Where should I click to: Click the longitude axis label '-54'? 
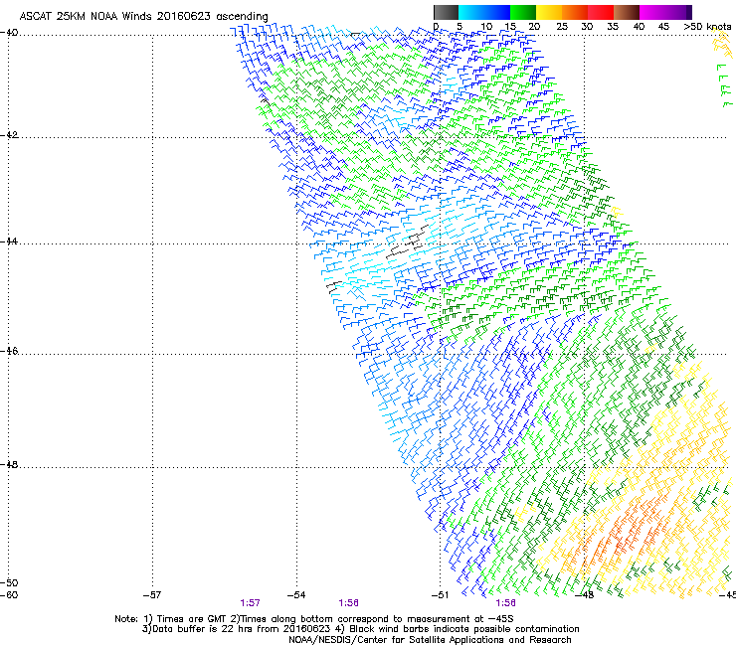coord(296,595)
